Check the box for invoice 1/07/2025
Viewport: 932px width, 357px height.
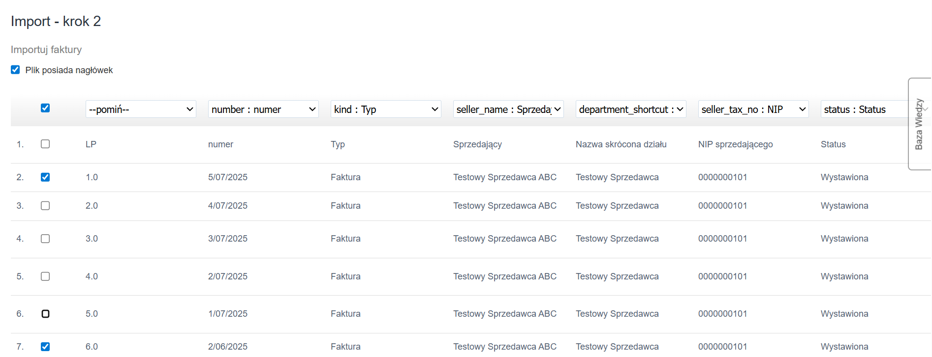point(45,314)
